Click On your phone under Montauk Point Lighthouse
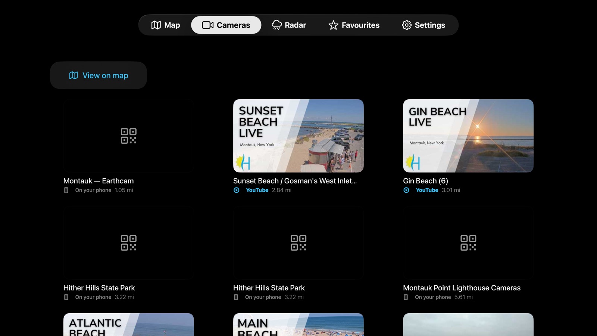The height and width of the screenshot is (336, 597). click(433, 297)
